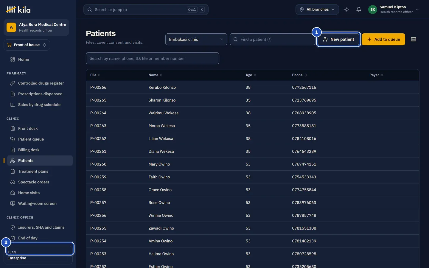Click the Waiting-room screen monitor icon
Screen dimensions: 429x268
coord(13,204)
